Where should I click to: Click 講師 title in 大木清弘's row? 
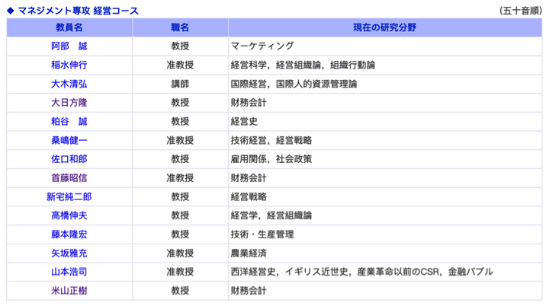pyautogui.click(x=180, y=84)
